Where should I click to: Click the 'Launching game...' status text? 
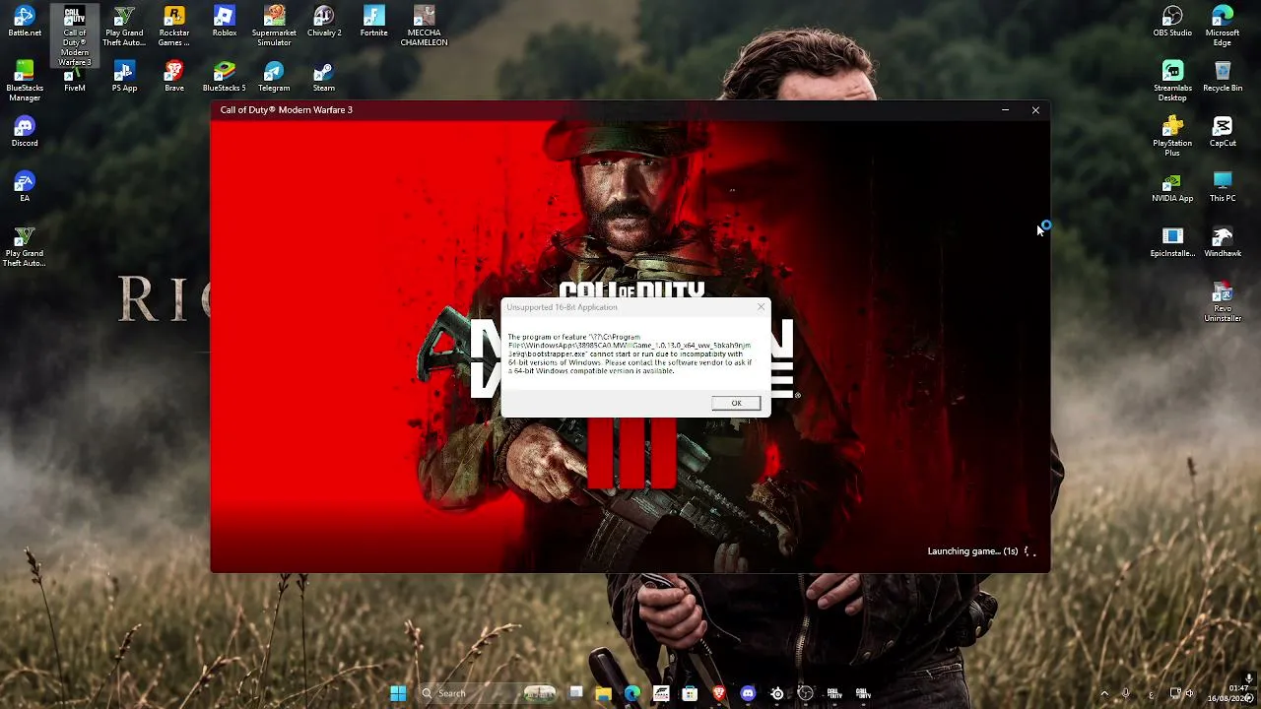[972, 551]
